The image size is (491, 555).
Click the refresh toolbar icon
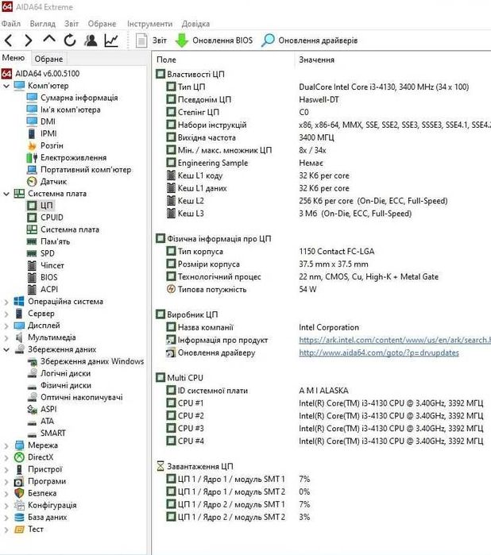pos(70,40)
